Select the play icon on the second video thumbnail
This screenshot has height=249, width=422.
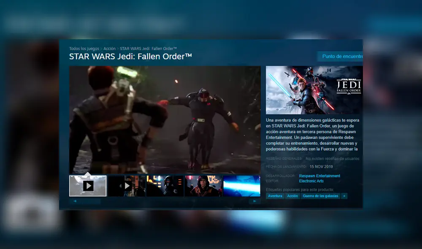pos(127,186)
